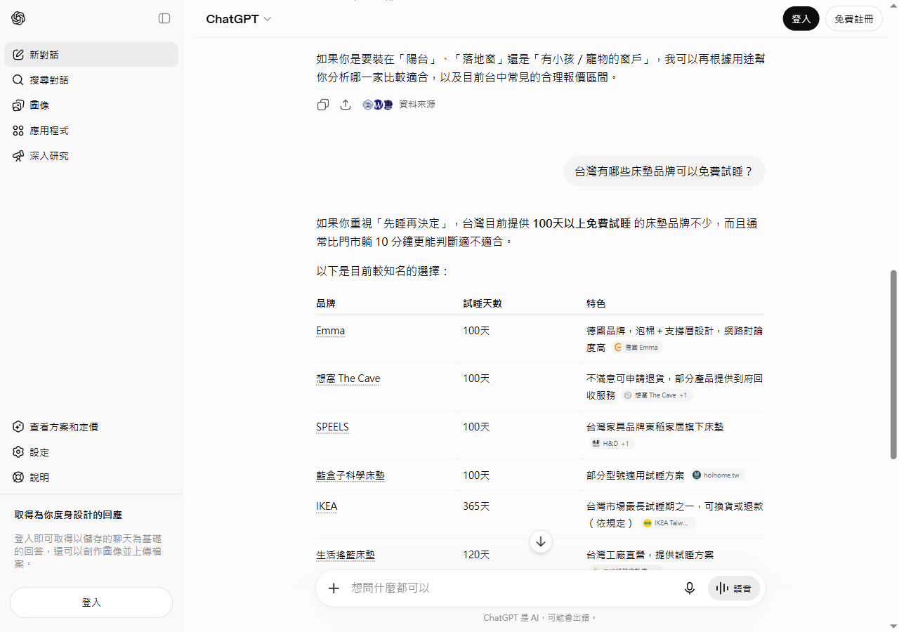
Task: Focus the 想問什麼都可以 message field
Action: (511, 588)
